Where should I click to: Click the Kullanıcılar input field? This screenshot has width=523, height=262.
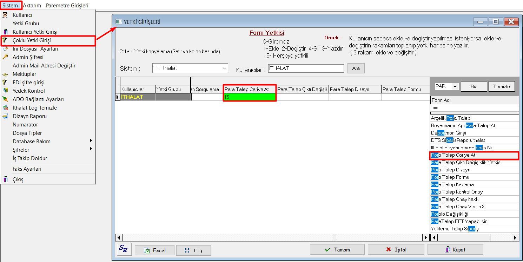306,68
